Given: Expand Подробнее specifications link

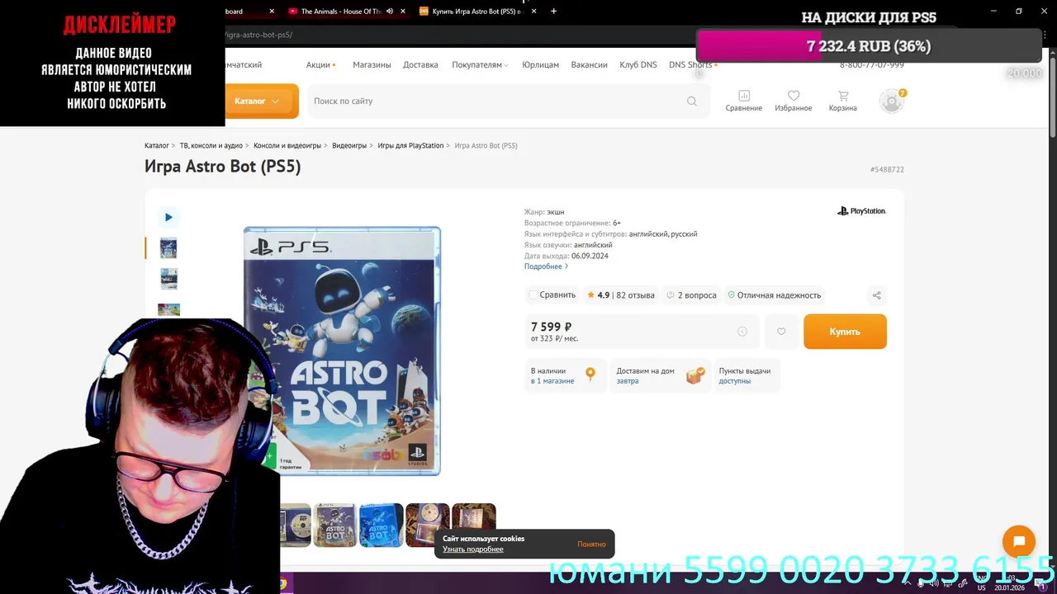Looking at the screenshot, I should (x=546, y=266).
